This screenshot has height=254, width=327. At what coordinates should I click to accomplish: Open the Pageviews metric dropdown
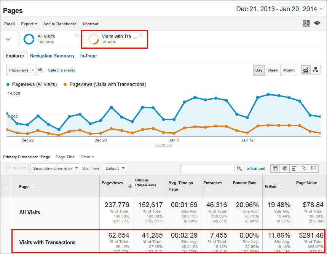point(21,70)
